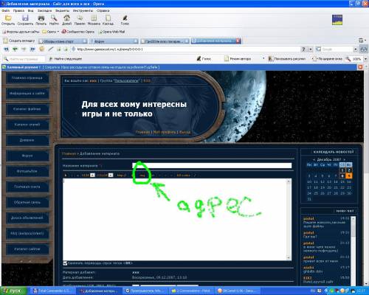Switch to the Форум browser tab

pos(113,41)
